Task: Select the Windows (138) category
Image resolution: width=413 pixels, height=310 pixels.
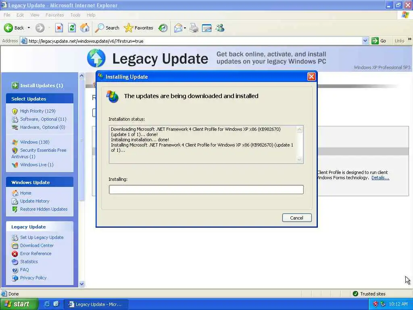Action: pyautogui.click(x=35, y=142)
